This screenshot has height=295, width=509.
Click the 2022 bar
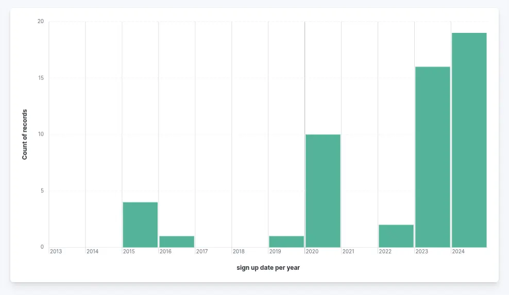[396, 236]
